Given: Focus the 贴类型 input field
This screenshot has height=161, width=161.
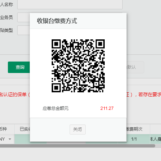Looking at the screenshot, I should [24, 30].
